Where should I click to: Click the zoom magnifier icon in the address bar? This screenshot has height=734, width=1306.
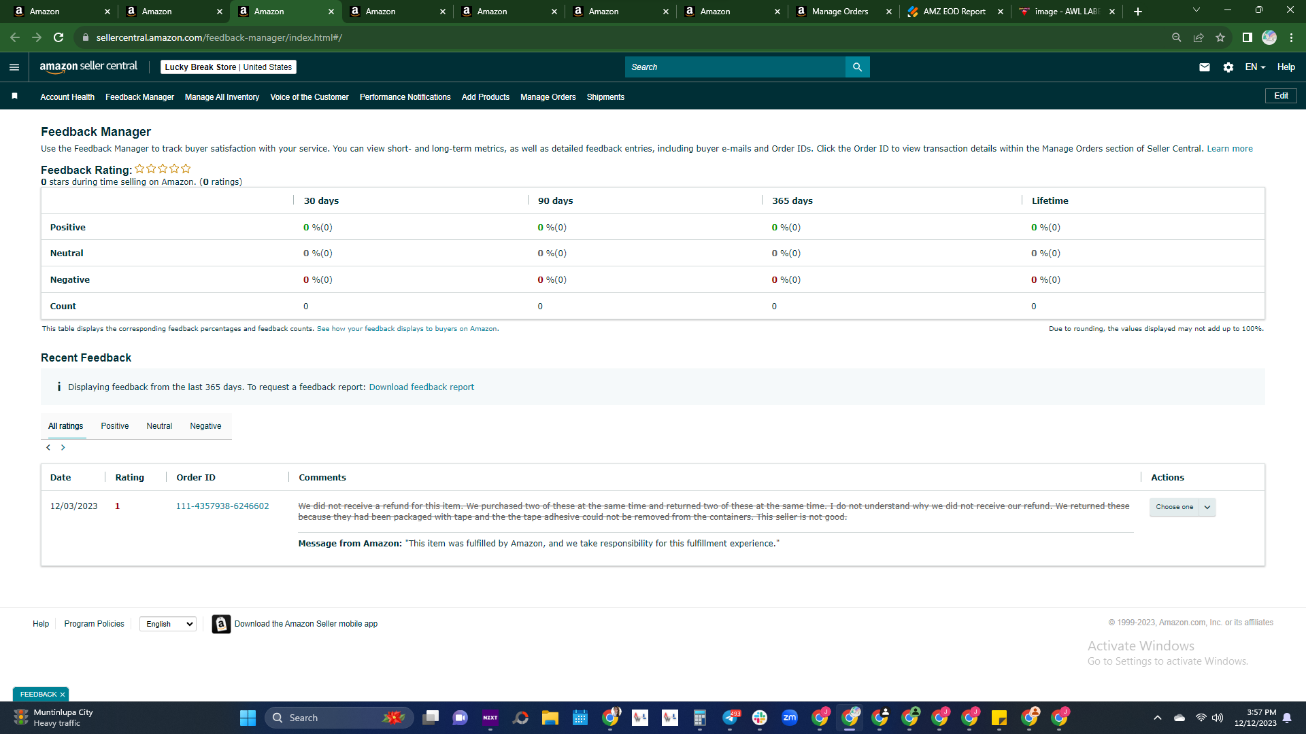(1177, 37)
